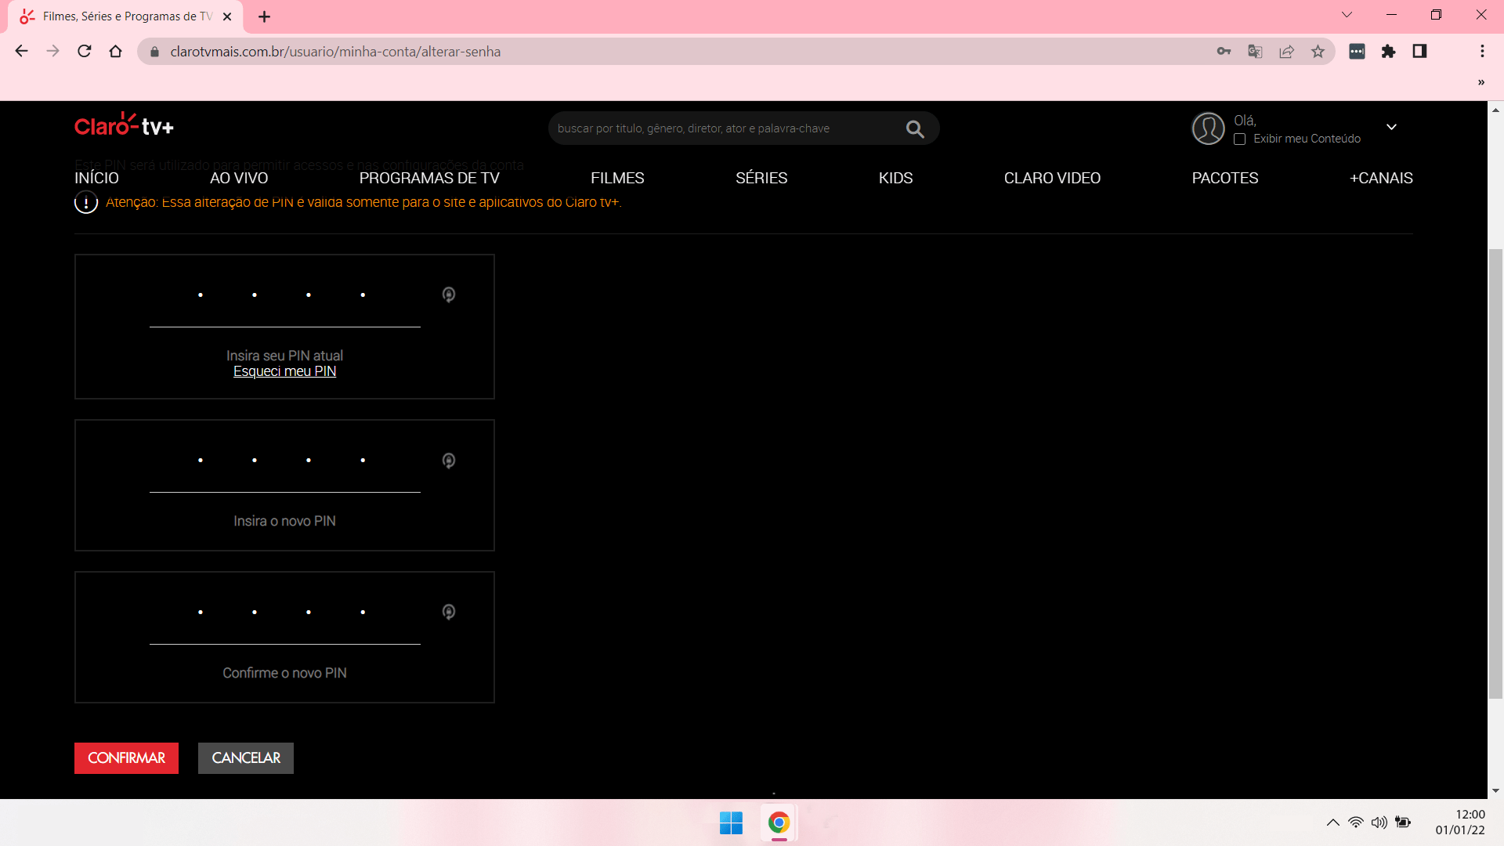Click the 'Confirme o novo PIN' label
Viewport: 1504px width, 846px height.
(284, 673)
